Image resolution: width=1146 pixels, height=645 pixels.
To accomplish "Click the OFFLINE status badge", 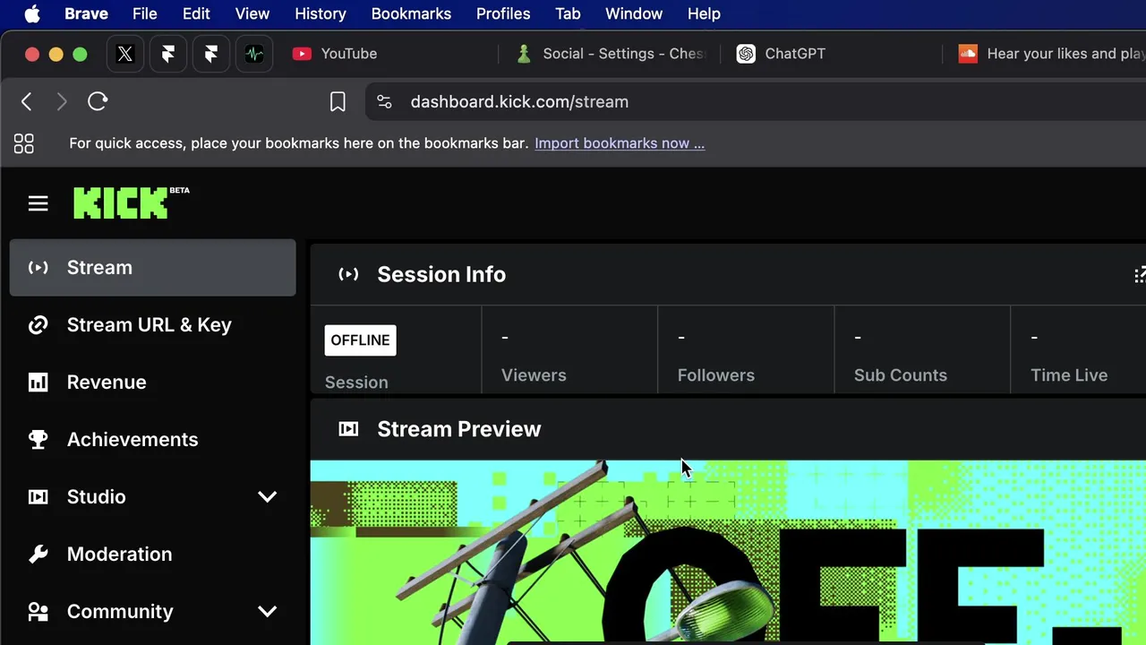I will (x=360, y=340).
